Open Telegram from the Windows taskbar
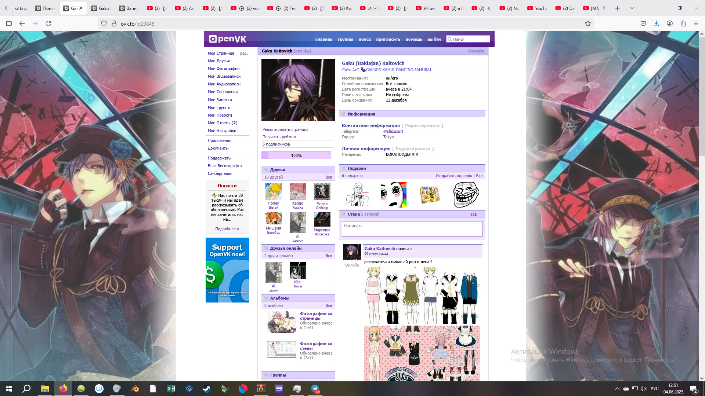 315,389
